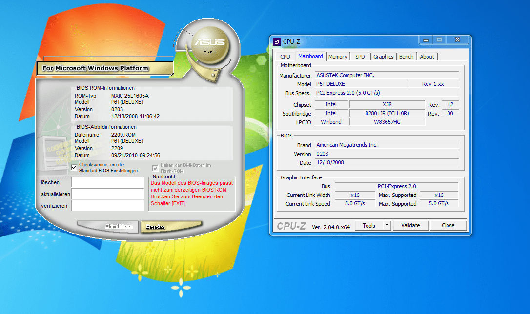This screenshot has width=530, height=314.
Task: Click the CPU-Z Ver. 2.04.0.x64 label
Action: [331, 227]
